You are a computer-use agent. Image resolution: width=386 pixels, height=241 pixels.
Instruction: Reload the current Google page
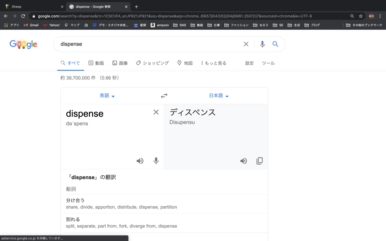coord(23,16)
